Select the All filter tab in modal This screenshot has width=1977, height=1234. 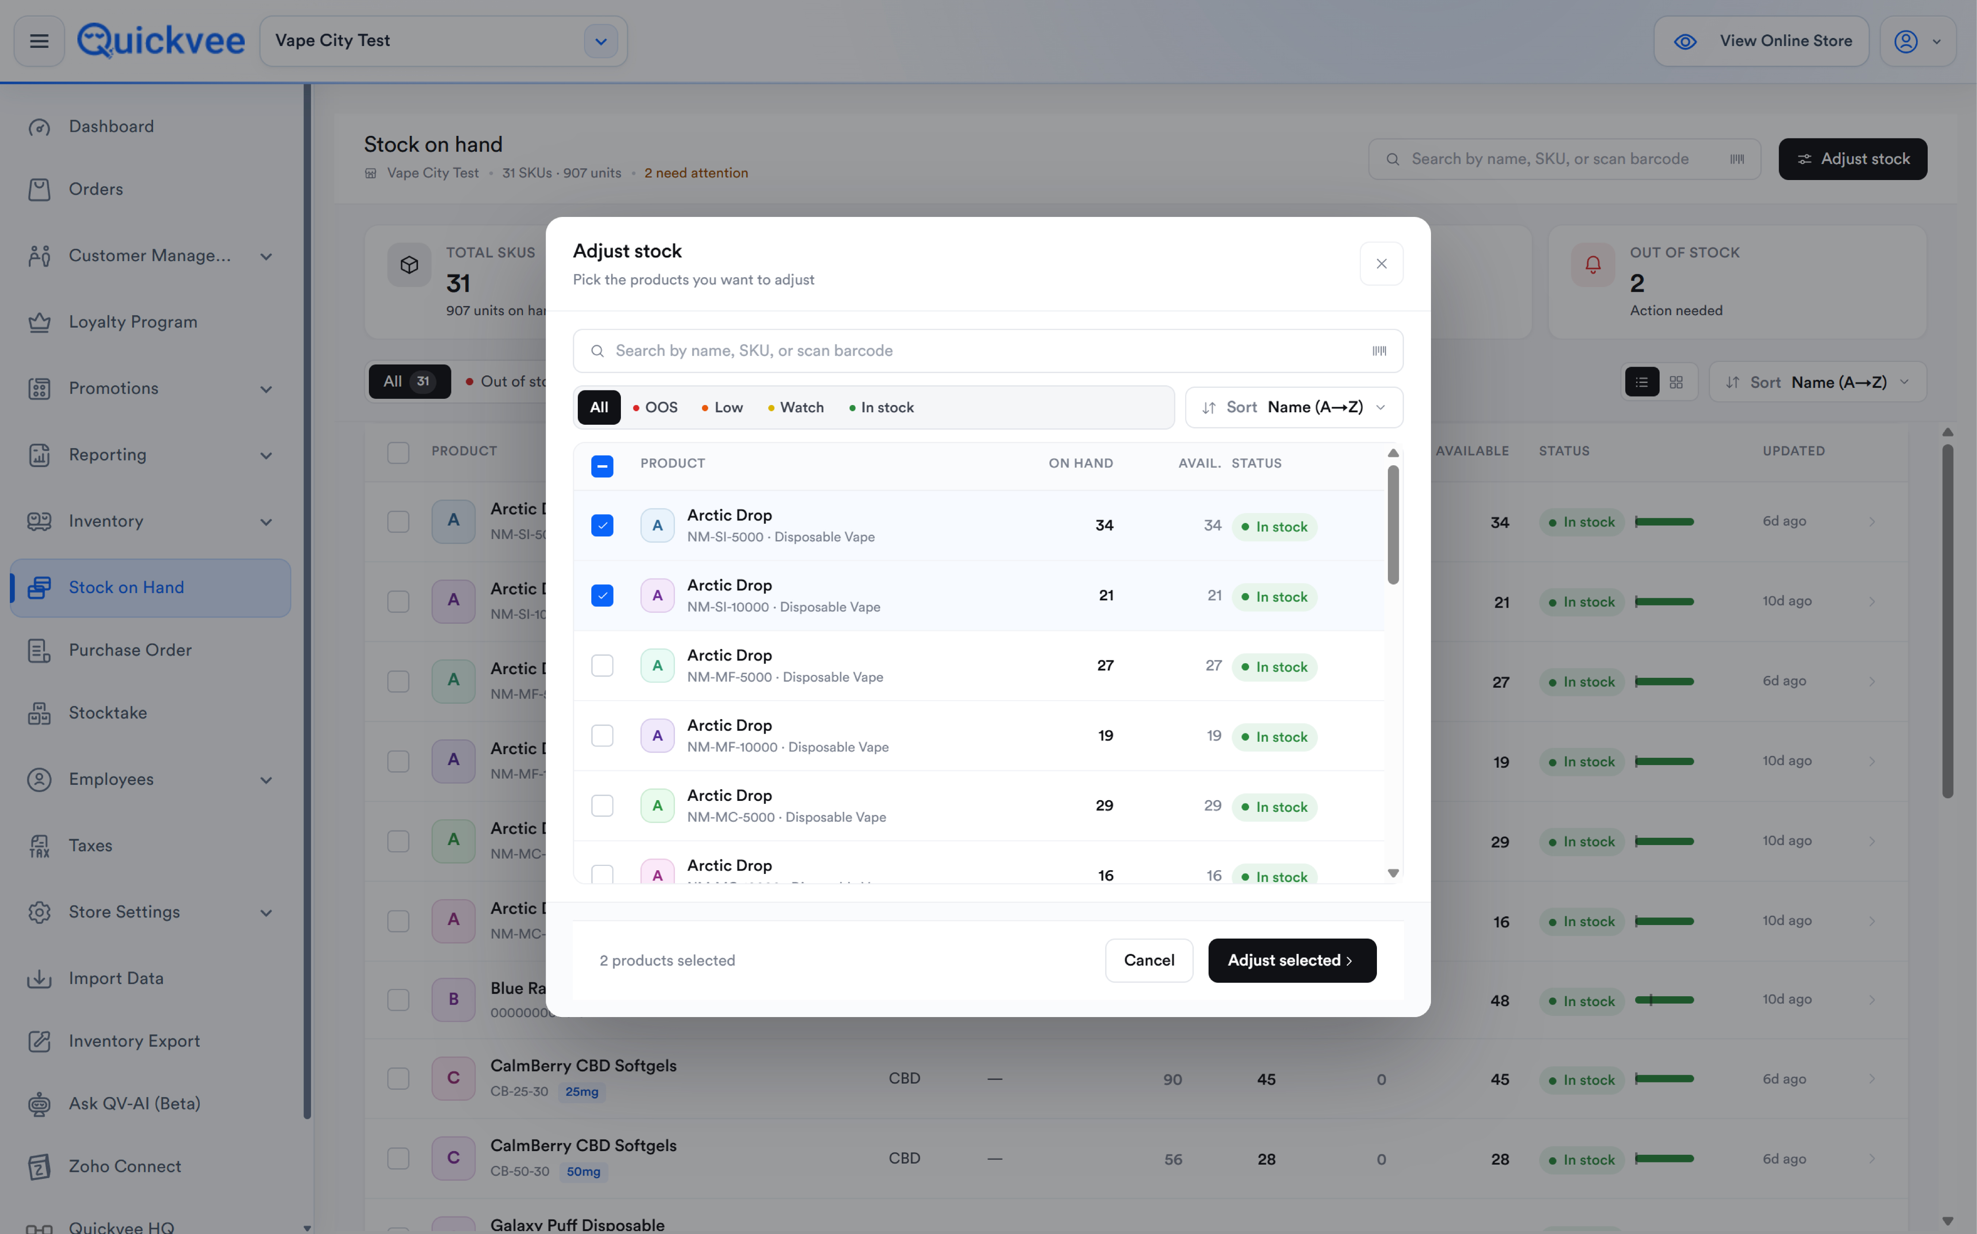[599, 407]
